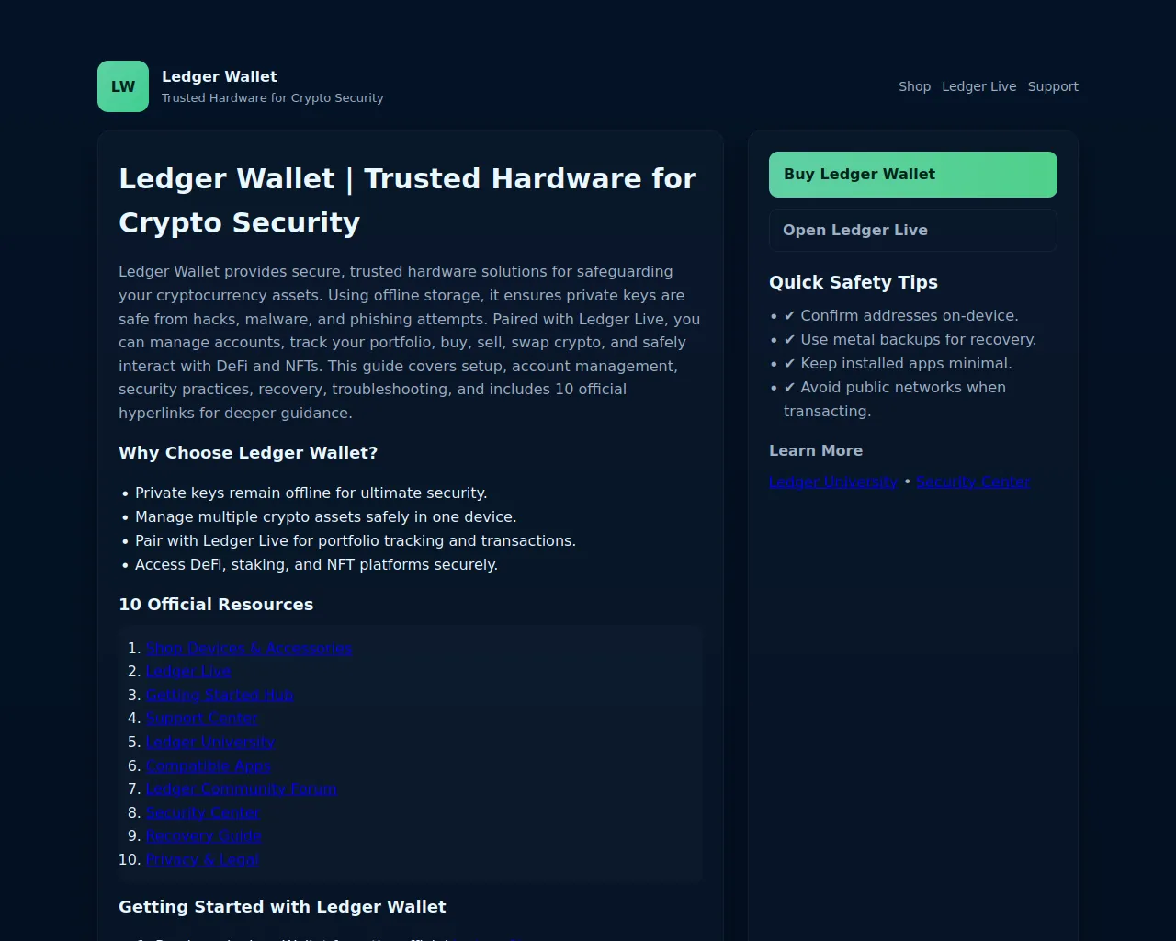
Task: Open the Ledger Live link in resources list
Action: pyautogui.click(x=188, y=672)
